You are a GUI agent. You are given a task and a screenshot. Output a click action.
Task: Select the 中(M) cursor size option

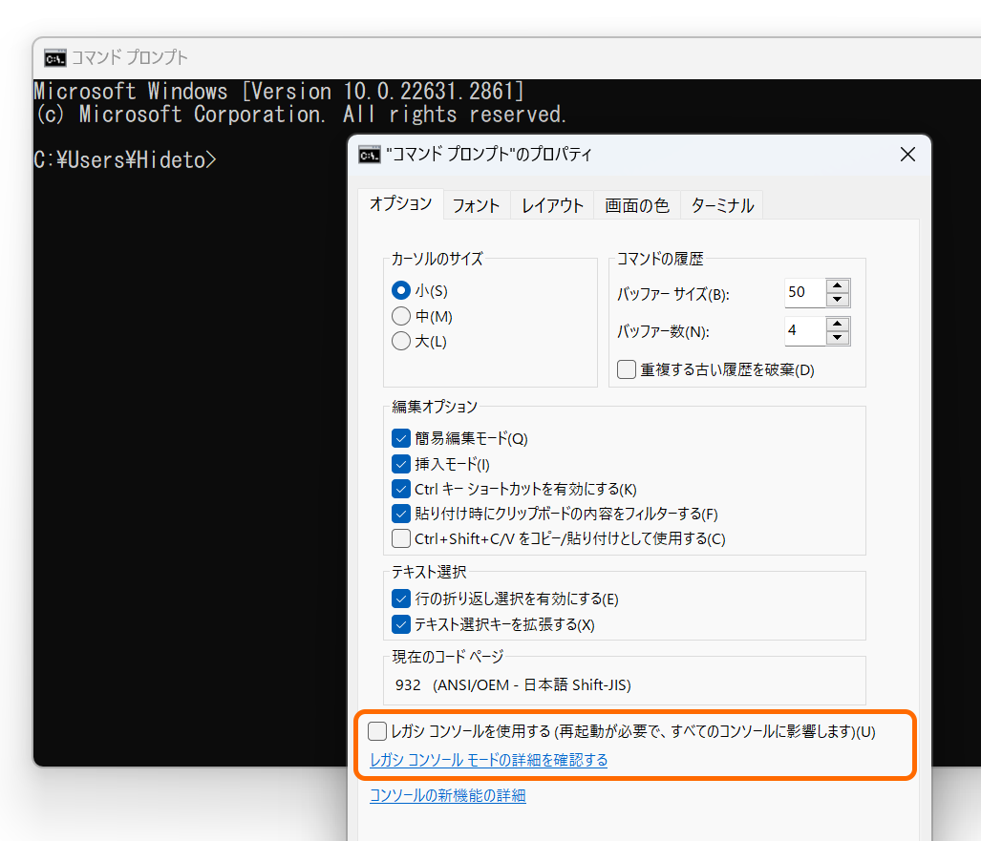tap(400, 316)
